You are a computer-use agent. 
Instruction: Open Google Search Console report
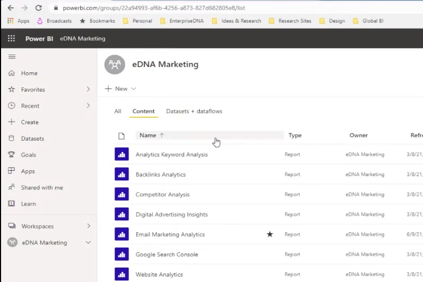point(167,254)
